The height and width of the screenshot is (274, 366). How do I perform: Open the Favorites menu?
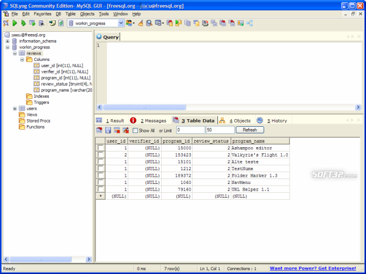(x=42, y=14)
